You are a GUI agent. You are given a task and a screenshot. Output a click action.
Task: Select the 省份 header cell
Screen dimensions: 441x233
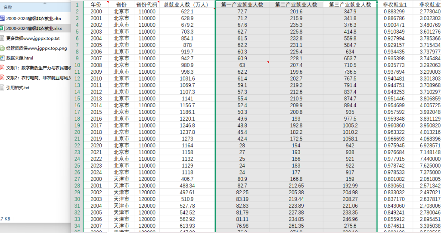[121, 4]
